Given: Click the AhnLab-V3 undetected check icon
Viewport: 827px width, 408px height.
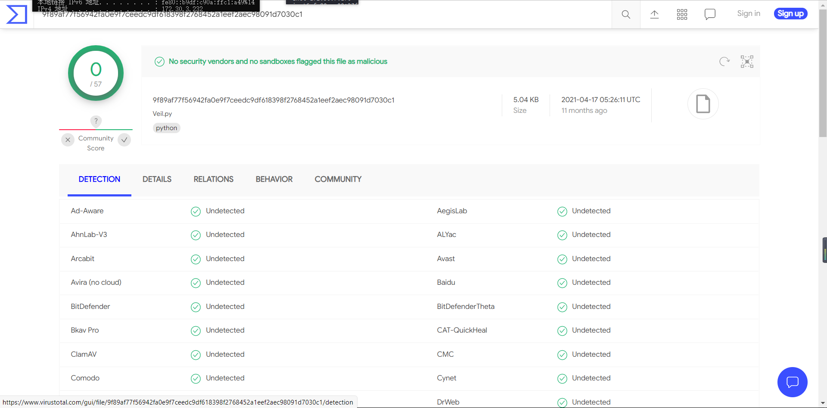Looking at the screenshot, I should (x=196, y=235).
